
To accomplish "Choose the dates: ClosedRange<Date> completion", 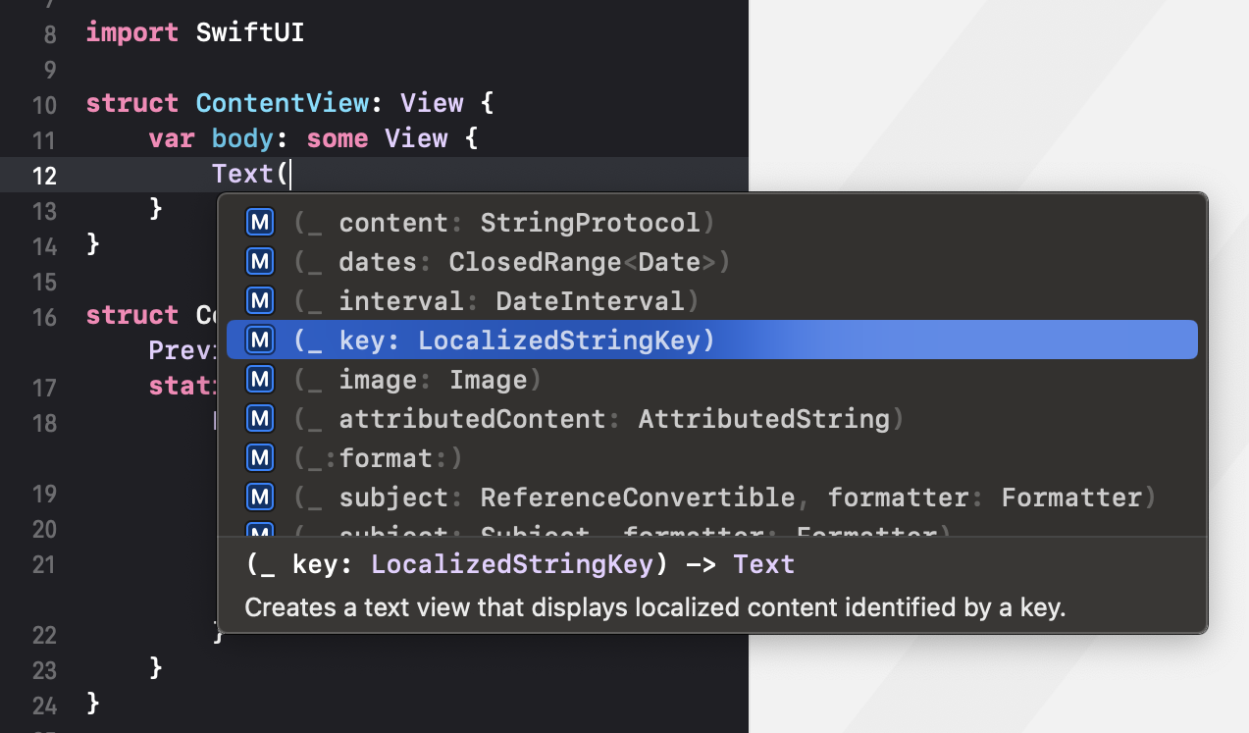I will point(712,262).
